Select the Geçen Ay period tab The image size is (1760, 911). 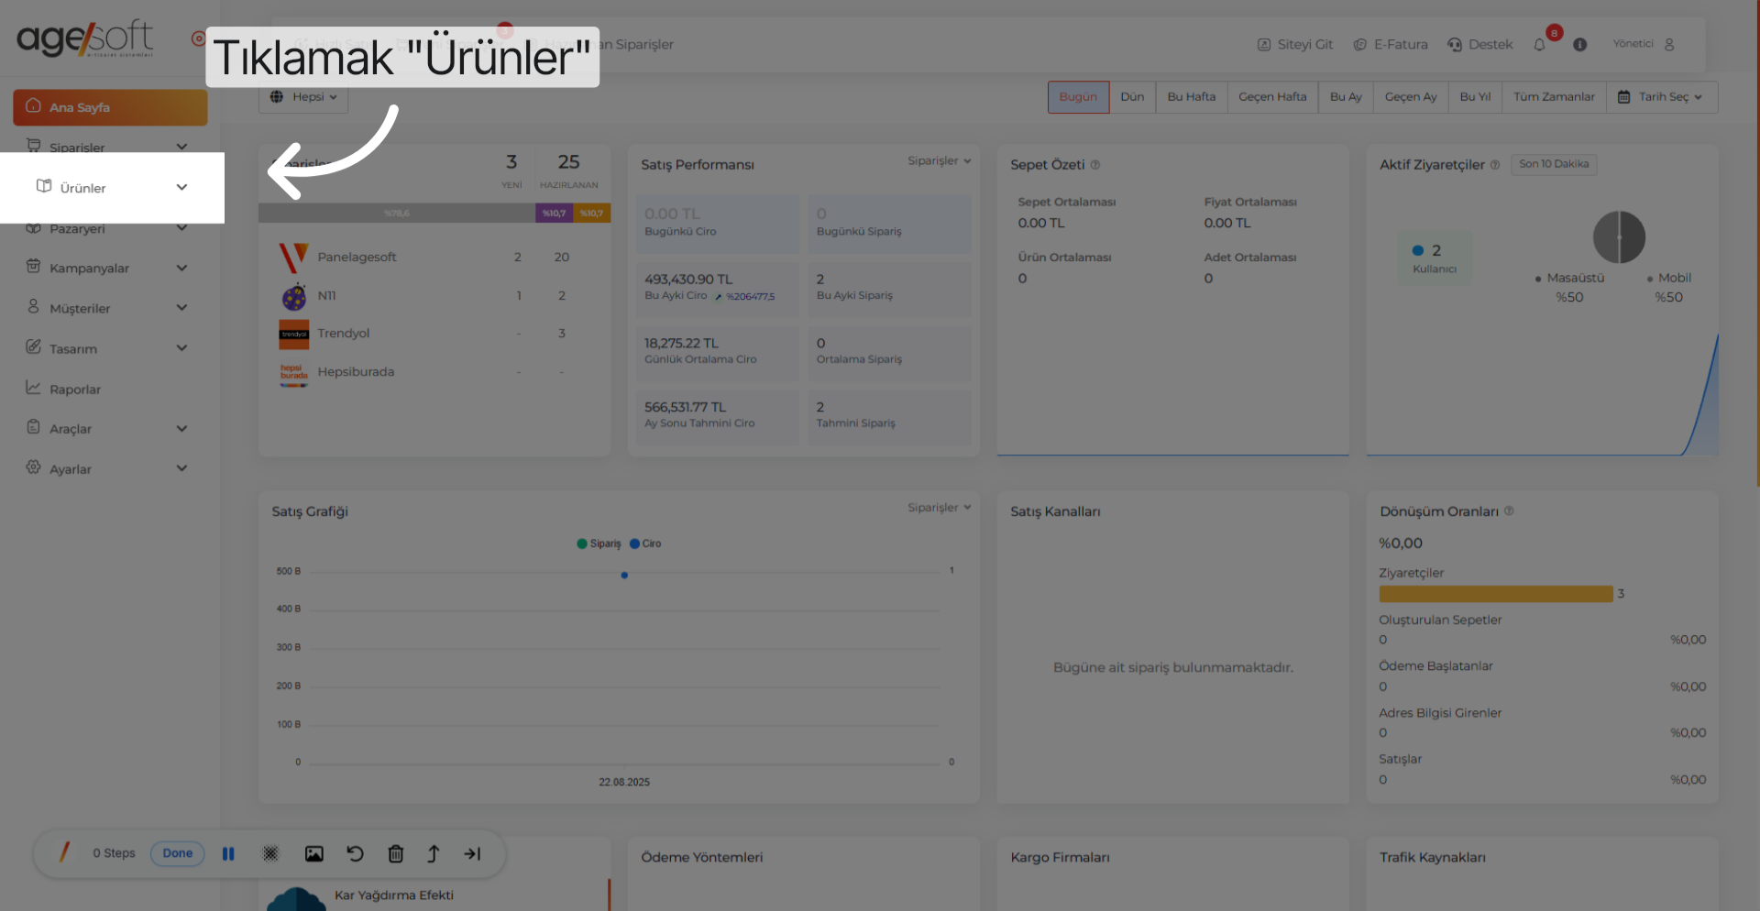(1411, 97)
